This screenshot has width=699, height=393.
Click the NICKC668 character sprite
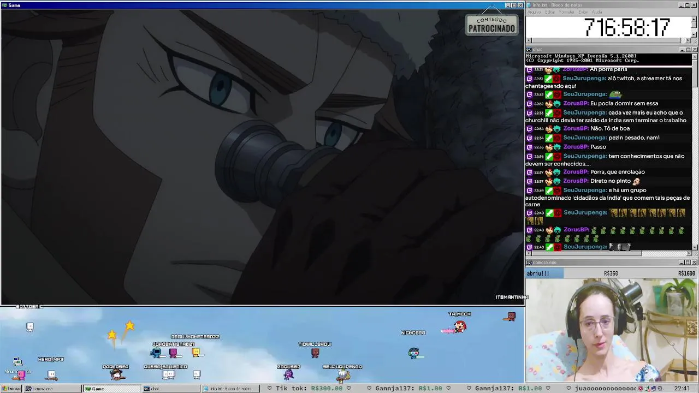414,353
